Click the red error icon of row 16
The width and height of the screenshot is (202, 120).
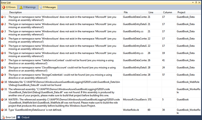pos(2,110)
